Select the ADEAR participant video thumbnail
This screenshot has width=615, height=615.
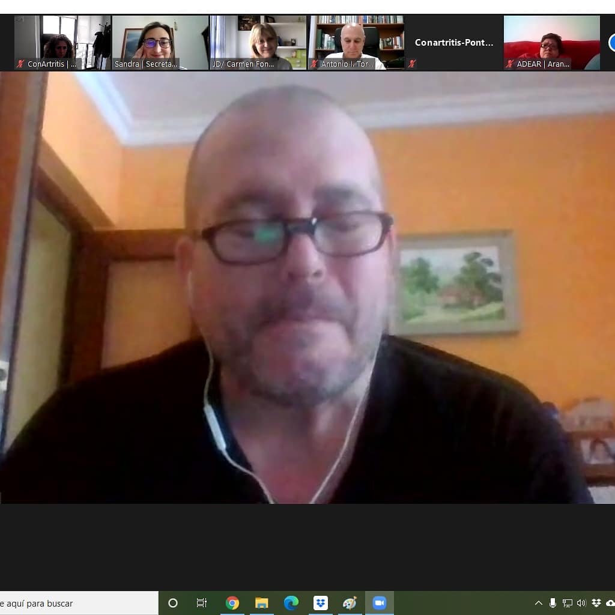(551, 43)
